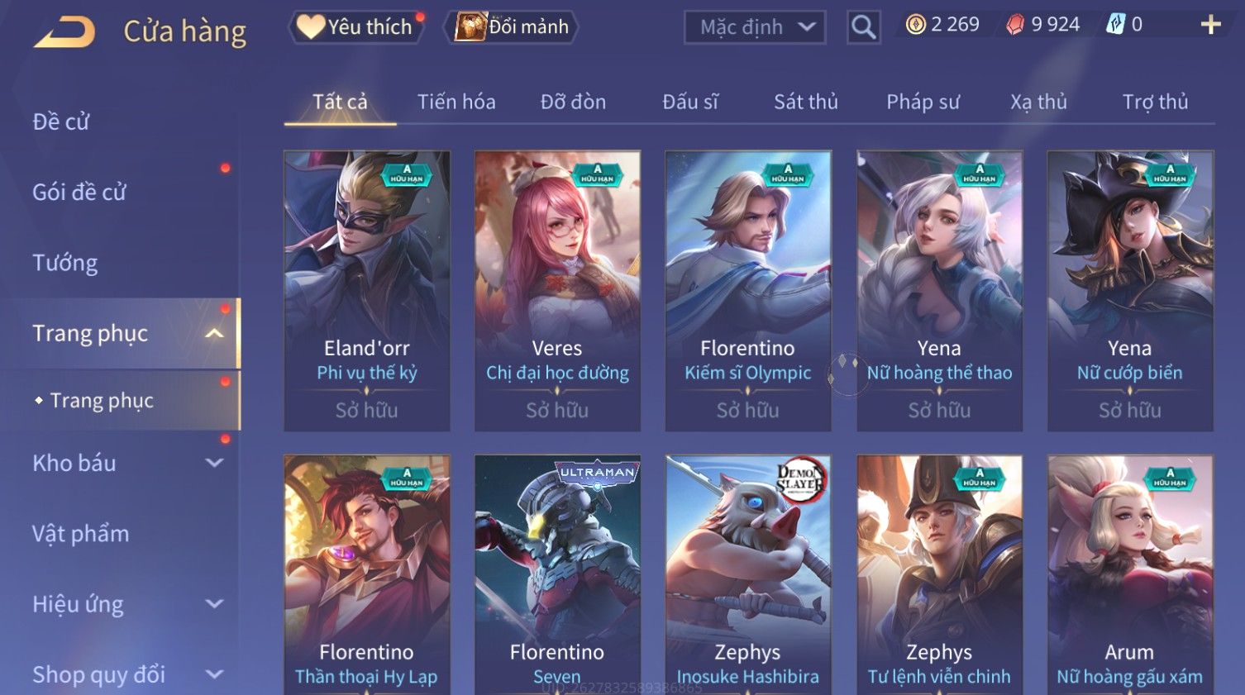Go to Tướng in the sidebar
The width and height of the screenshot is (1245, 695).
[x=64, y=263]
